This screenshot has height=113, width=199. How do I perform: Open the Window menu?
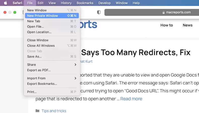[122, 3]
